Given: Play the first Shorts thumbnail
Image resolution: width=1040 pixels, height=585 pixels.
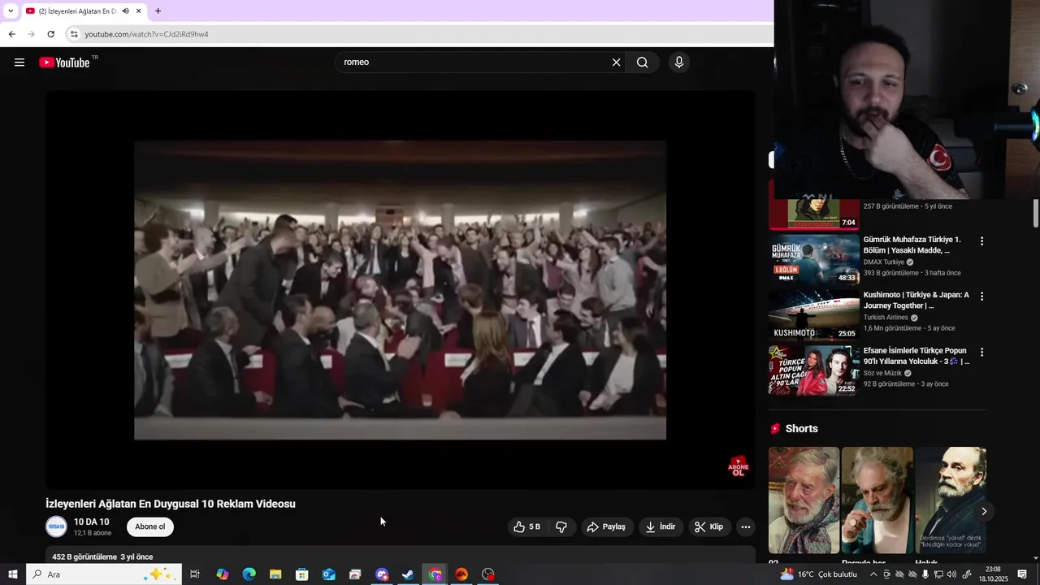Looking at the screenshot, I should click(804, 500).
